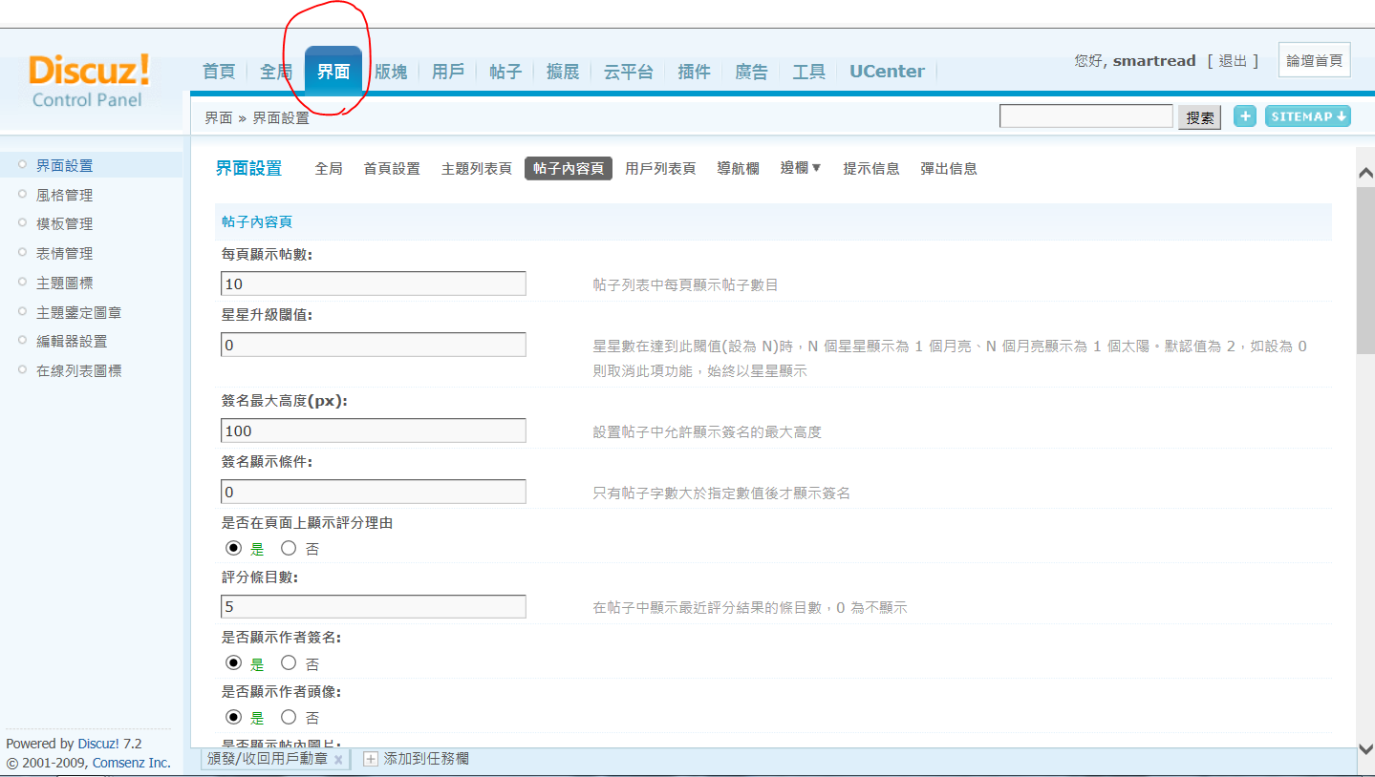
Task: Click scrollbar down arrow
Action: pyautogui.click(x=1365, y=749)
